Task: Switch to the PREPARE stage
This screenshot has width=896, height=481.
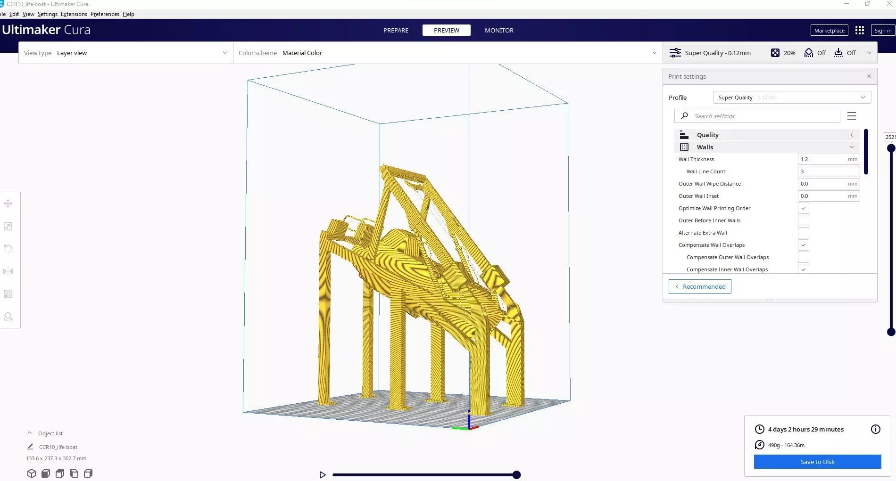Action: pos(396,30)
